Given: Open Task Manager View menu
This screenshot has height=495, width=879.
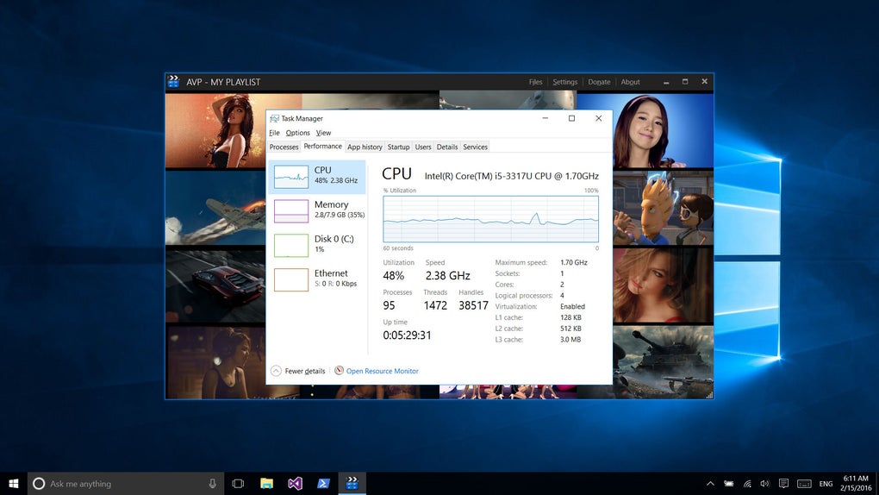Looking at the screenshot, I should point(323,133).
